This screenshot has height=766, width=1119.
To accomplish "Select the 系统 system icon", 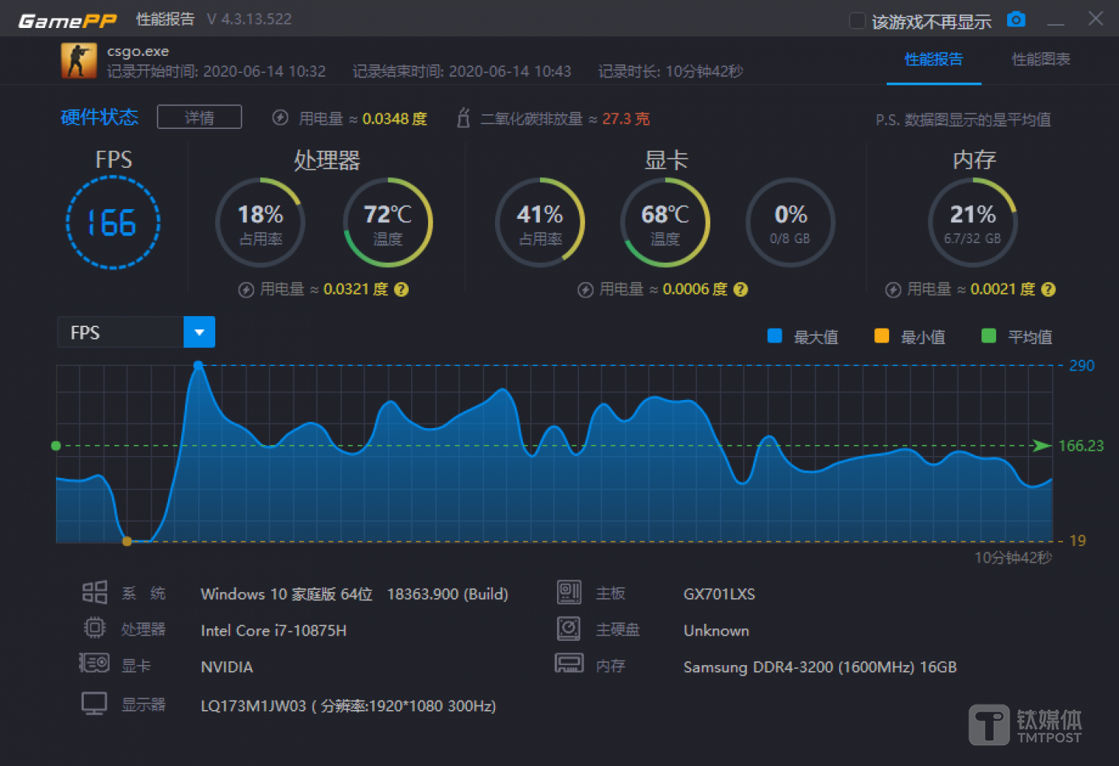I will tap(94, 592).
